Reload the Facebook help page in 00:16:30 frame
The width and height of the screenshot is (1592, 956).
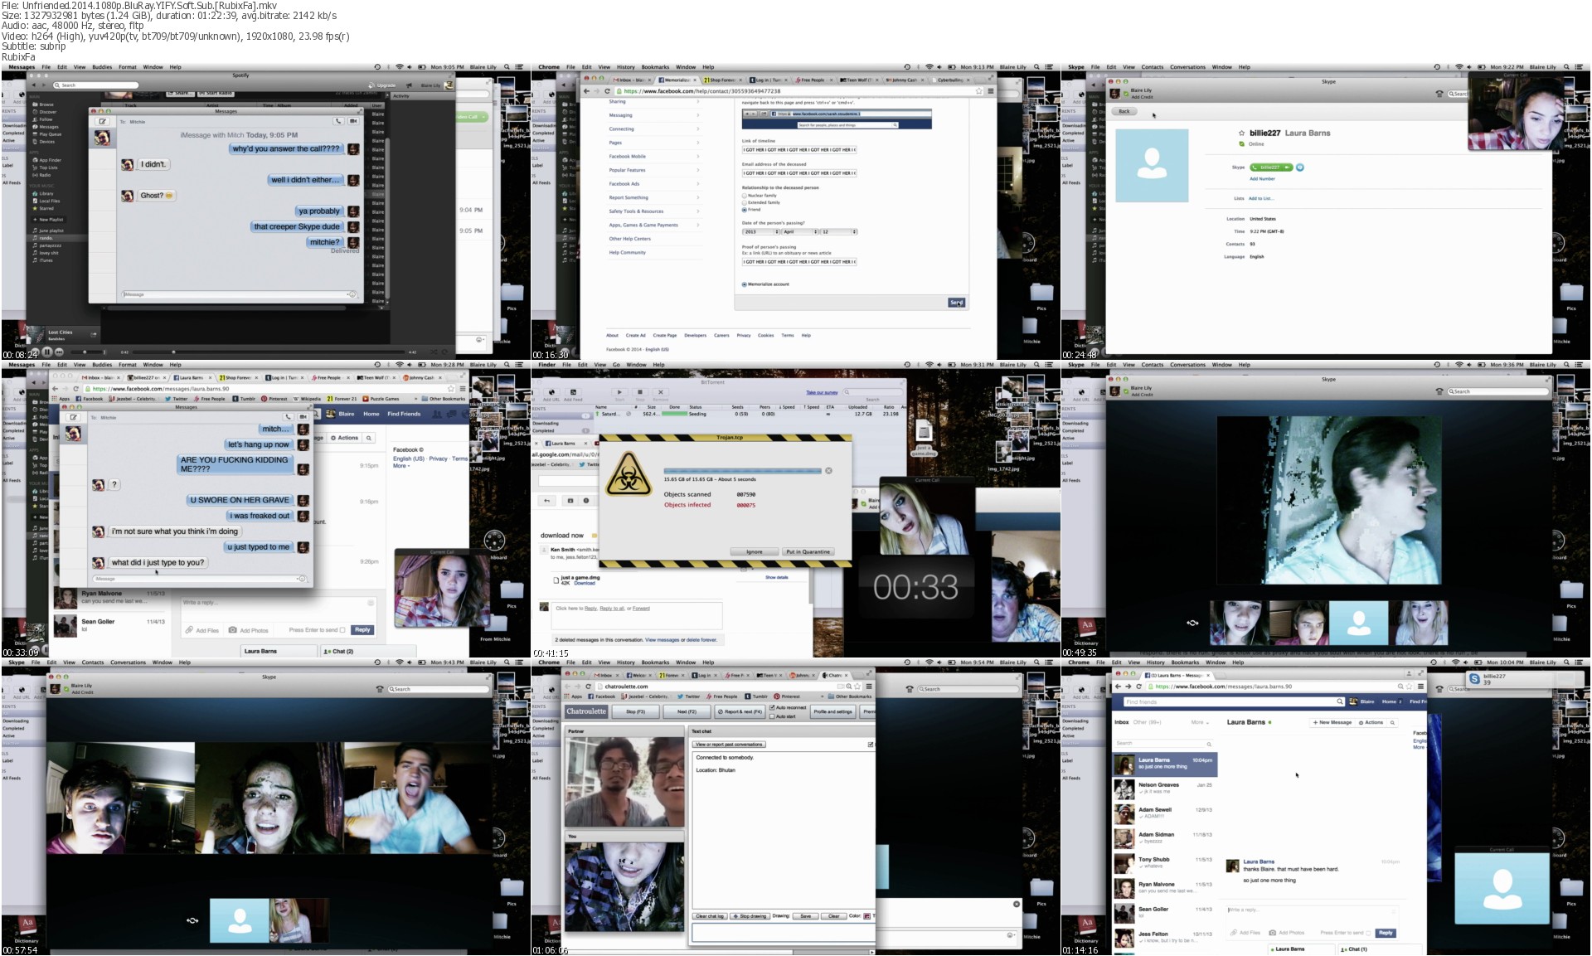tap(607, 91)
